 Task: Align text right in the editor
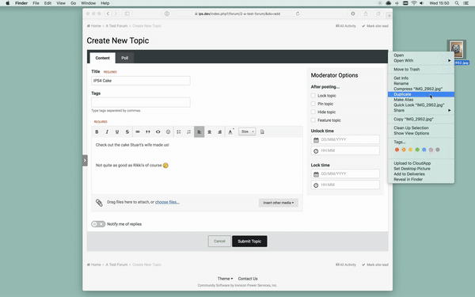[219, 131]
